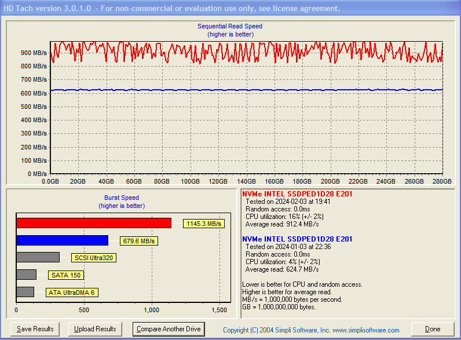The image size is (461, 340).
Task: Click the gray SCSI Ultra320 bar
Action: tap(38, 257)
